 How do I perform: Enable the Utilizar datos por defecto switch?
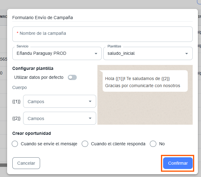click(x=72, y=77)
